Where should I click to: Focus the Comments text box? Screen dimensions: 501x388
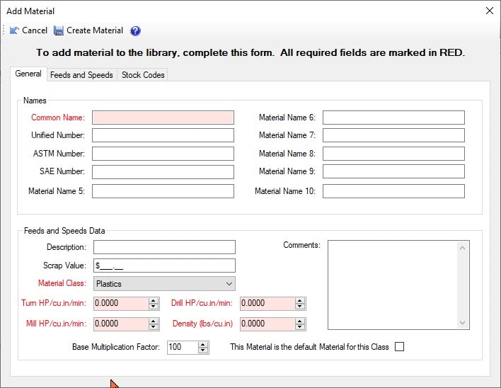tap(393, 284)
